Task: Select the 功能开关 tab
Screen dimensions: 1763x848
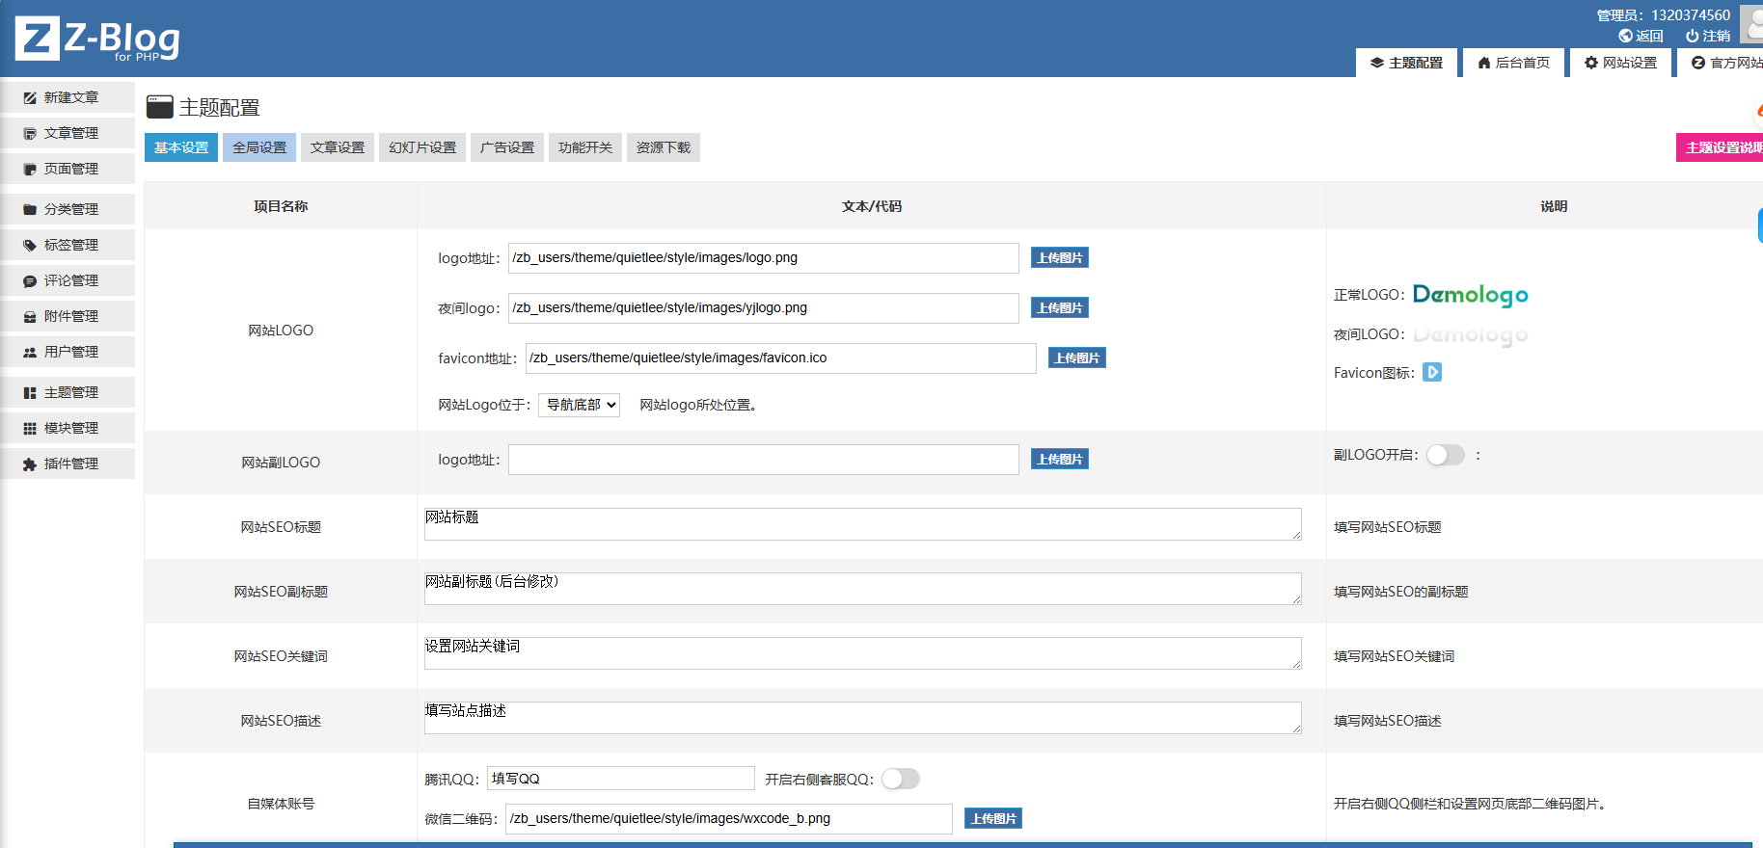Action: [585, 147]
